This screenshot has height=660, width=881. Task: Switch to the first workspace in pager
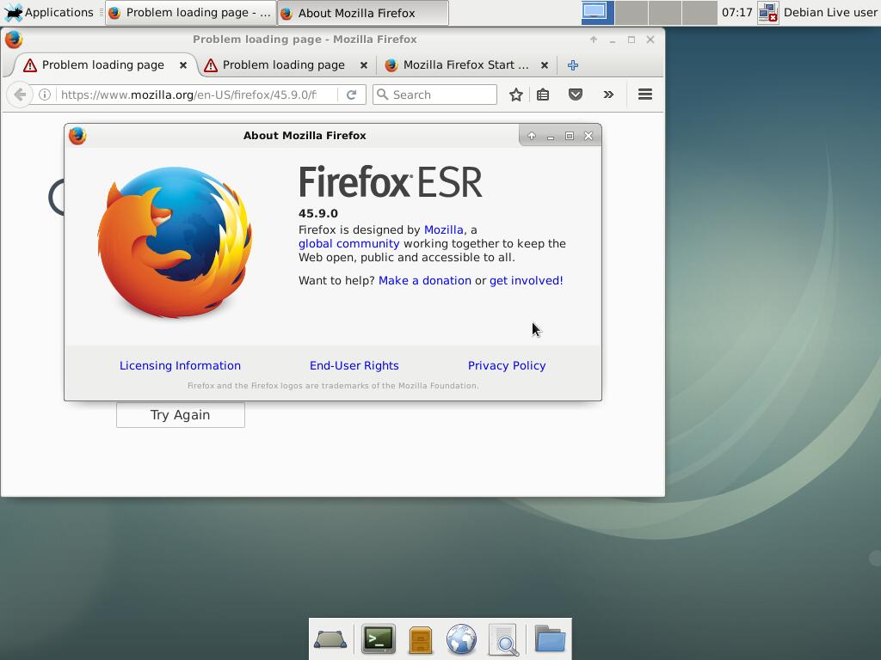tap(597, 12)
